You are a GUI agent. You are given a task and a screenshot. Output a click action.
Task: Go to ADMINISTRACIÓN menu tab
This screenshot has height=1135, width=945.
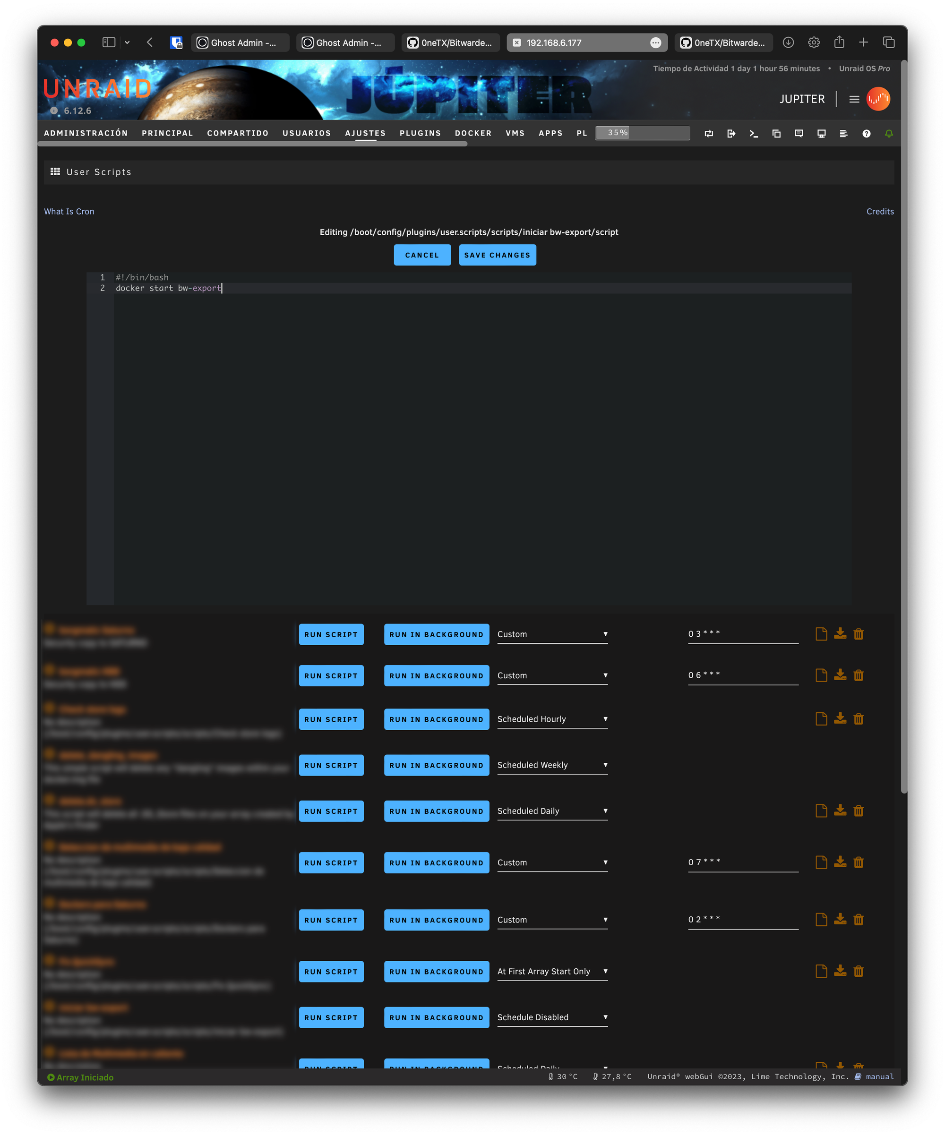86,133
